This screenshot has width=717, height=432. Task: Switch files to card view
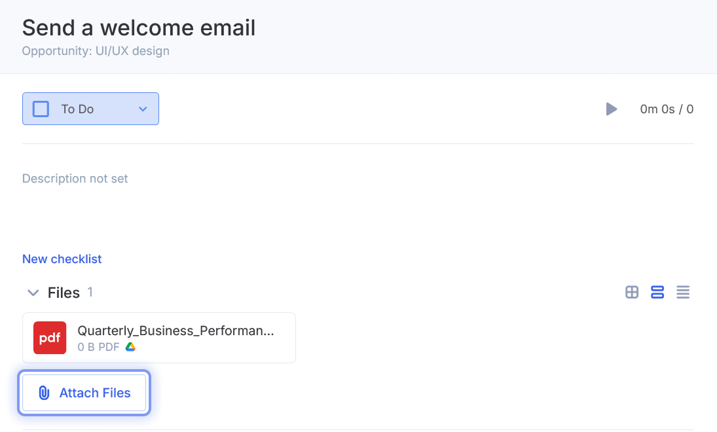pyautogui.click(x=657, y=293)
